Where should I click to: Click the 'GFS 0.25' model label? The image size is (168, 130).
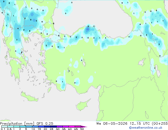click(45, 124)
